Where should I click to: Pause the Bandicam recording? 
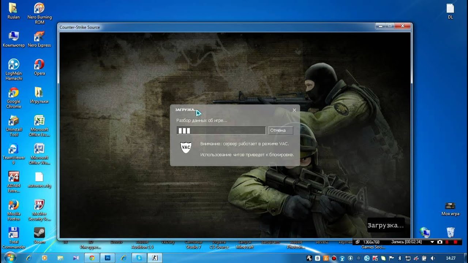[x=447, y=242]
